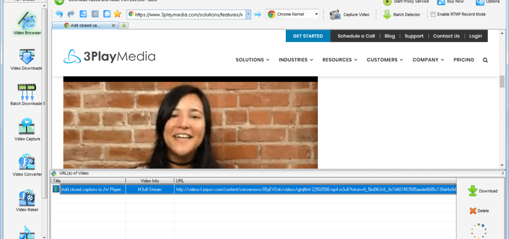Open the Video Converter module
Viewport: 509px width, 239px height.
point(27,166)
